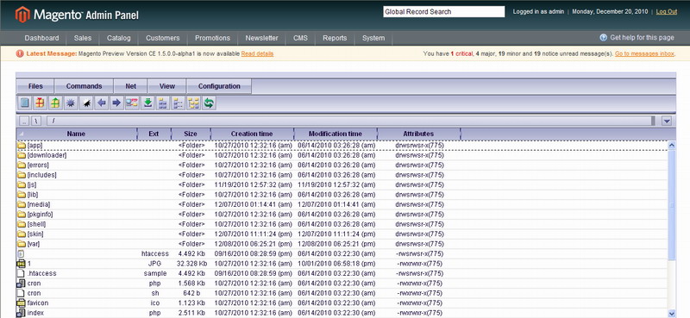Open the Promotions navigation menu
This screenshot has width=690, height=318.
pyautogui.click(x=212, y=38)
